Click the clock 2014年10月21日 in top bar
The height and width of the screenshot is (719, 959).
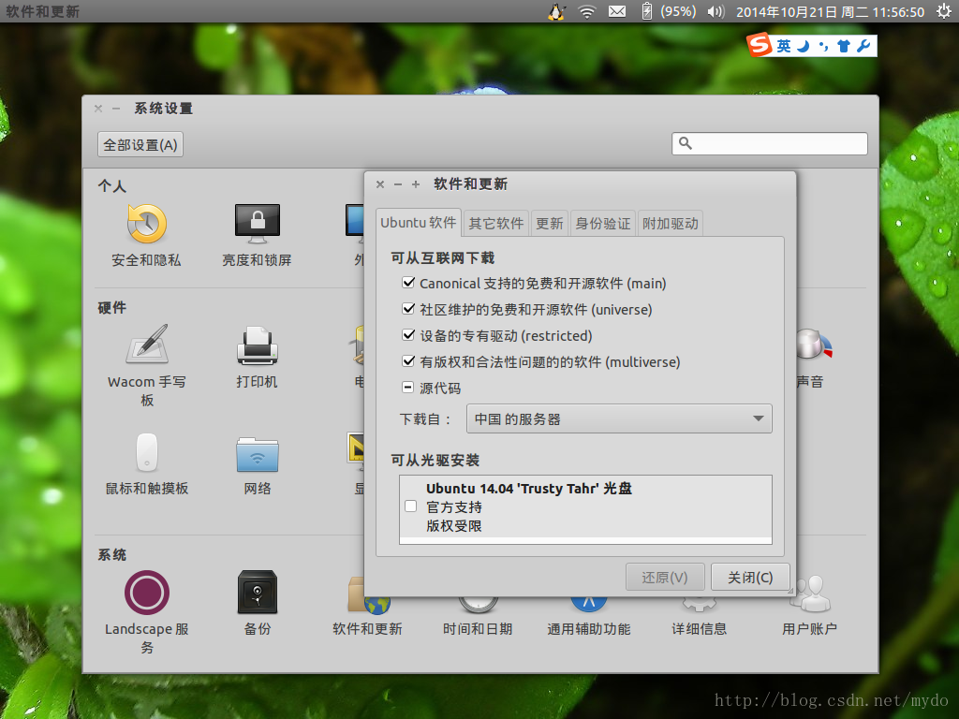[x=830, y=11]
